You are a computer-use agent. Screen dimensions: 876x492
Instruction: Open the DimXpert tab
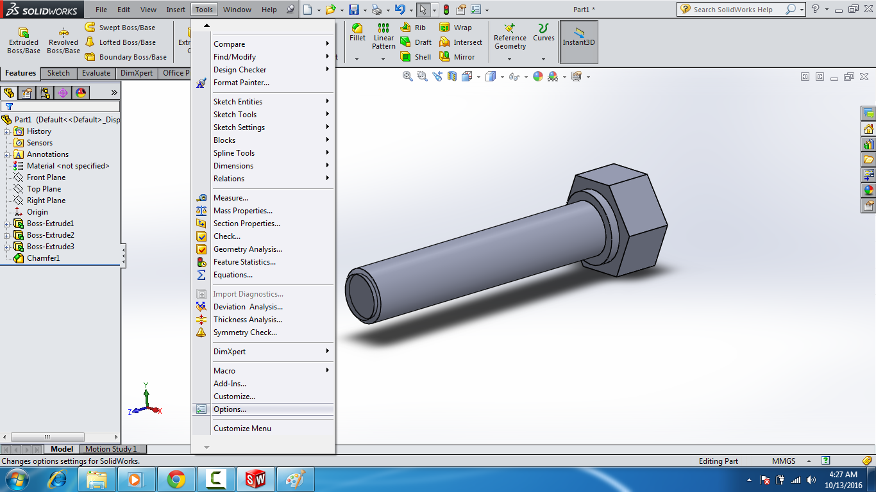click(x=135, y=73)
